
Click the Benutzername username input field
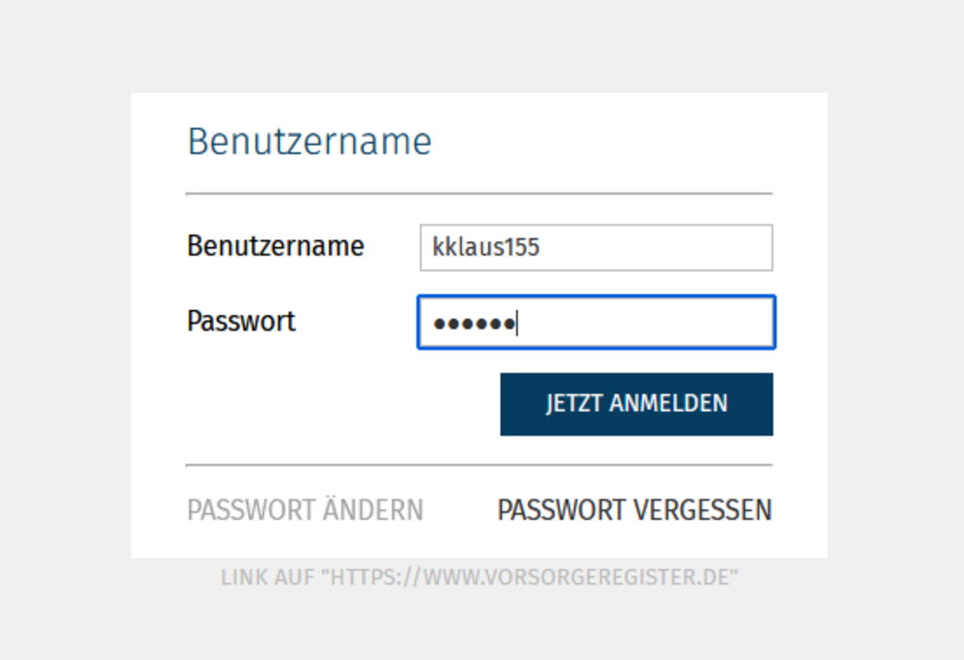pyautogui.click(x=595, y=247)
